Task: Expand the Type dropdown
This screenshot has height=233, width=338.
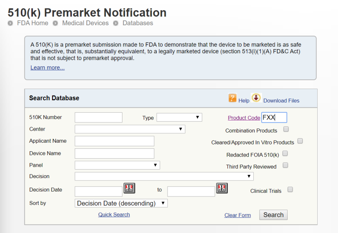Action: (179, 117)
